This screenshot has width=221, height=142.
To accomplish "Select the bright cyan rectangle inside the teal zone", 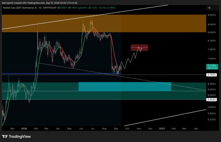I will point(125,87).
